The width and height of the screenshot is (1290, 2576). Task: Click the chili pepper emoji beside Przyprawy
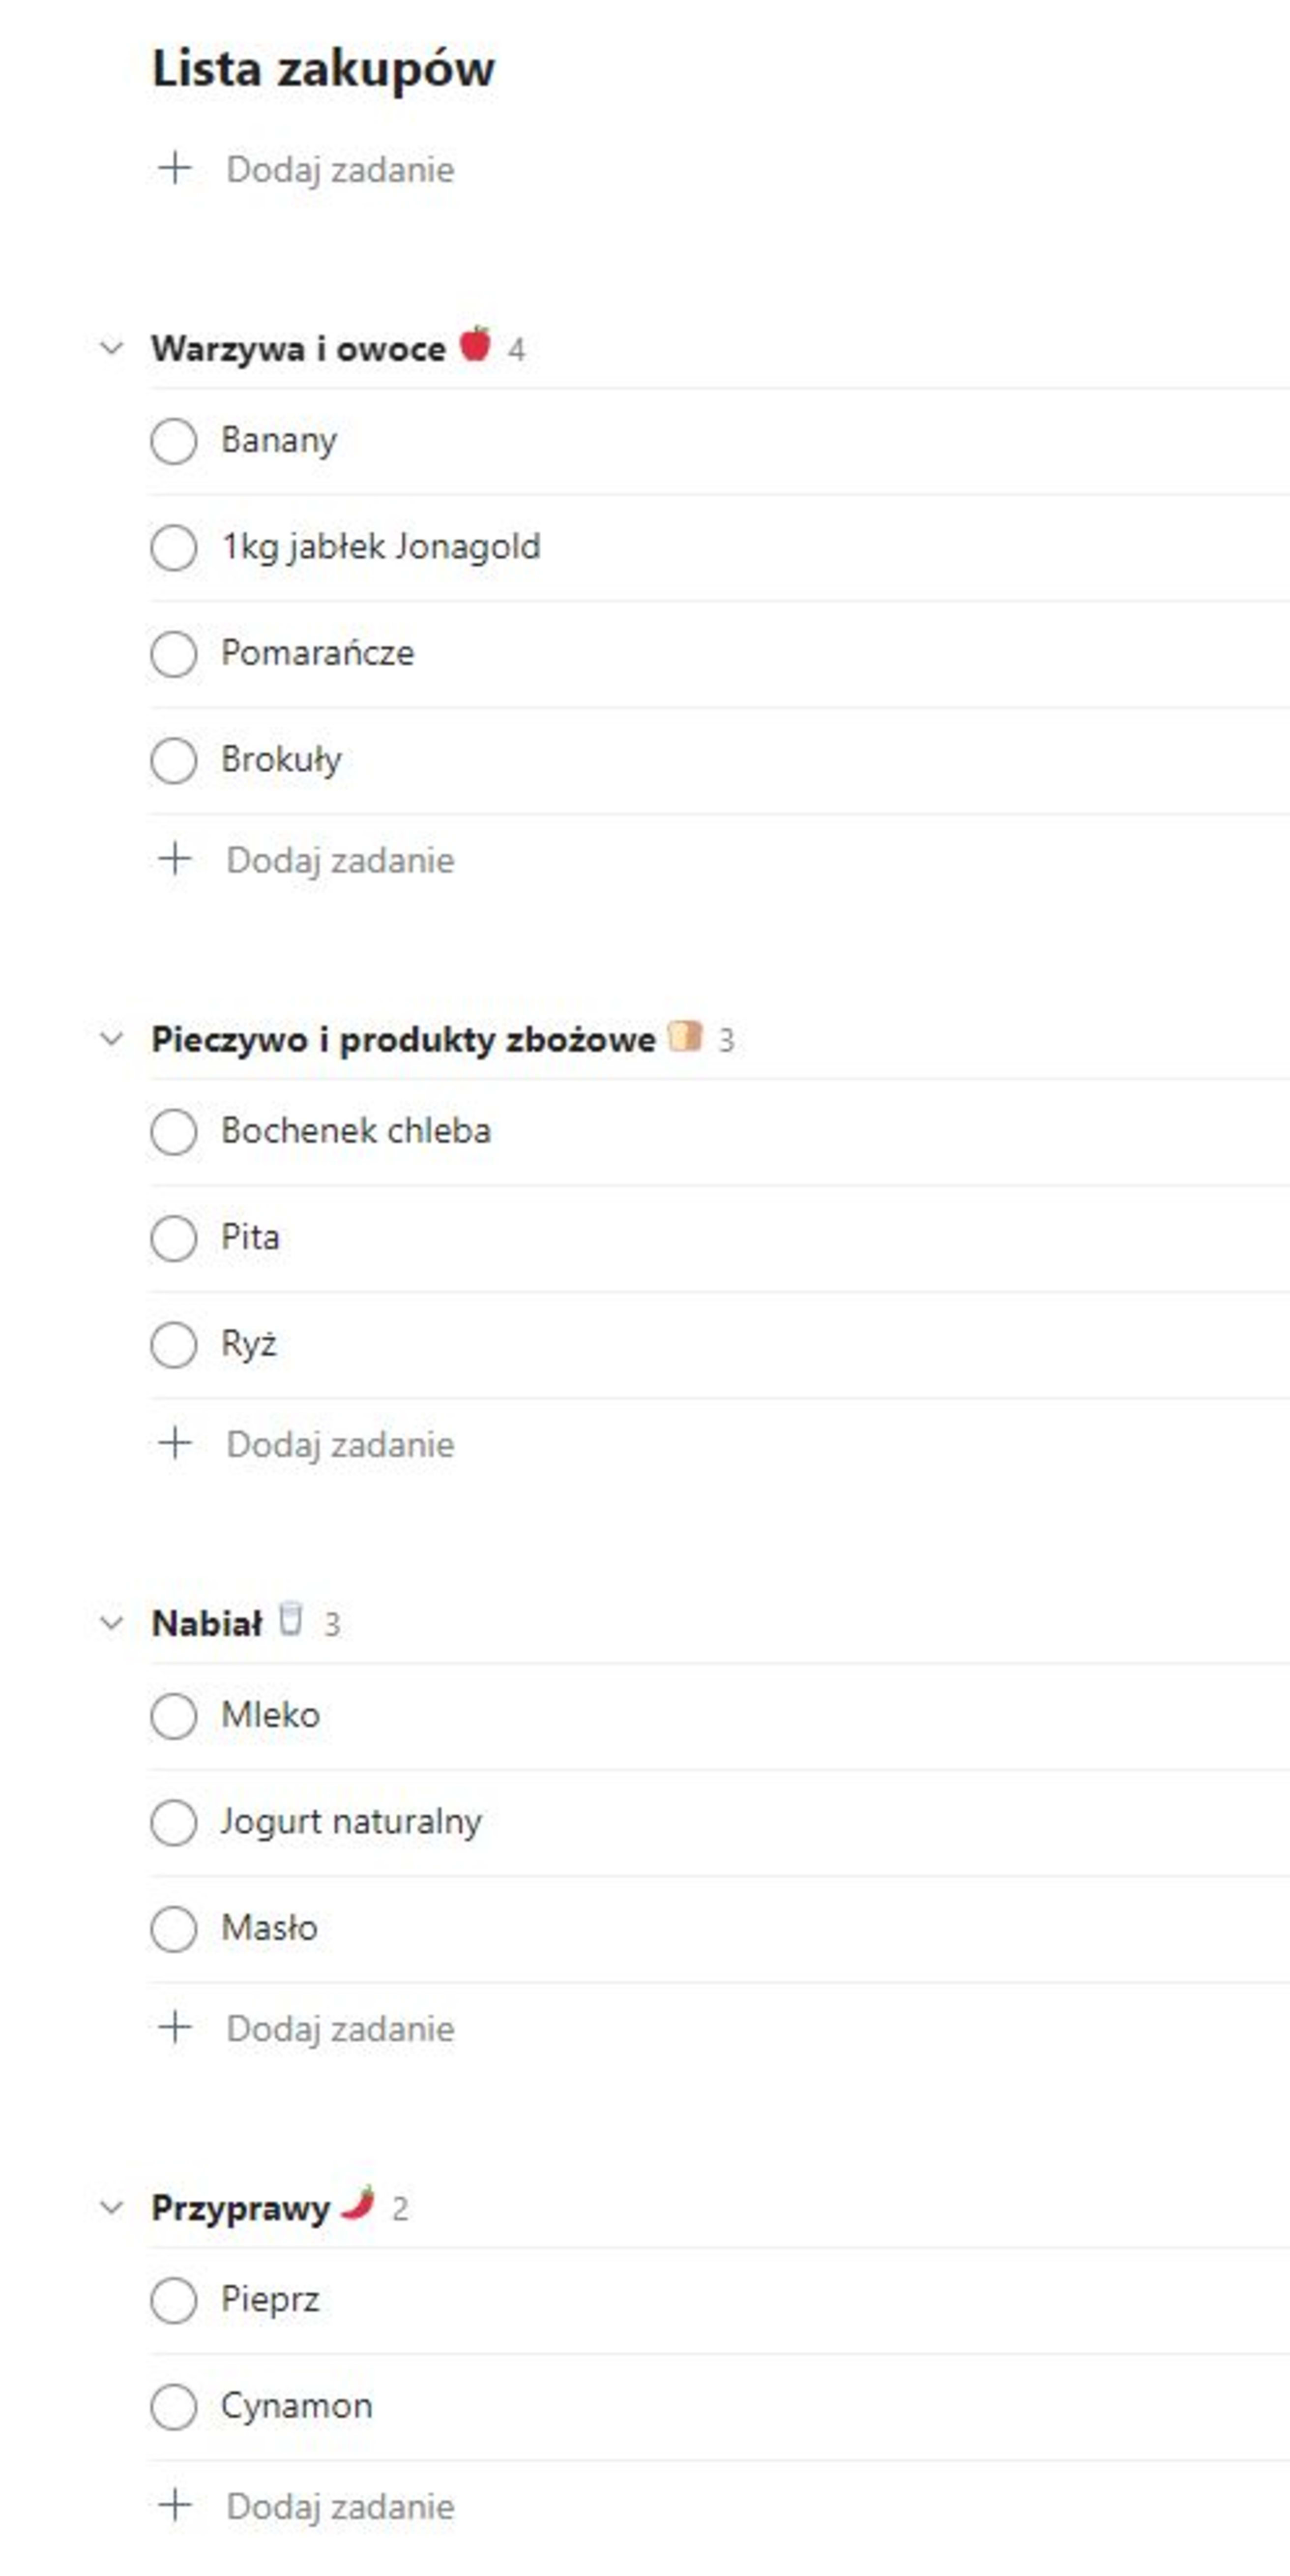358,2204
